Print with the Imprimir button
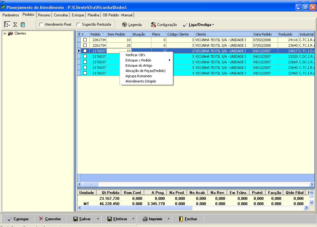This screenshot has width=317, height=227. 153,219
